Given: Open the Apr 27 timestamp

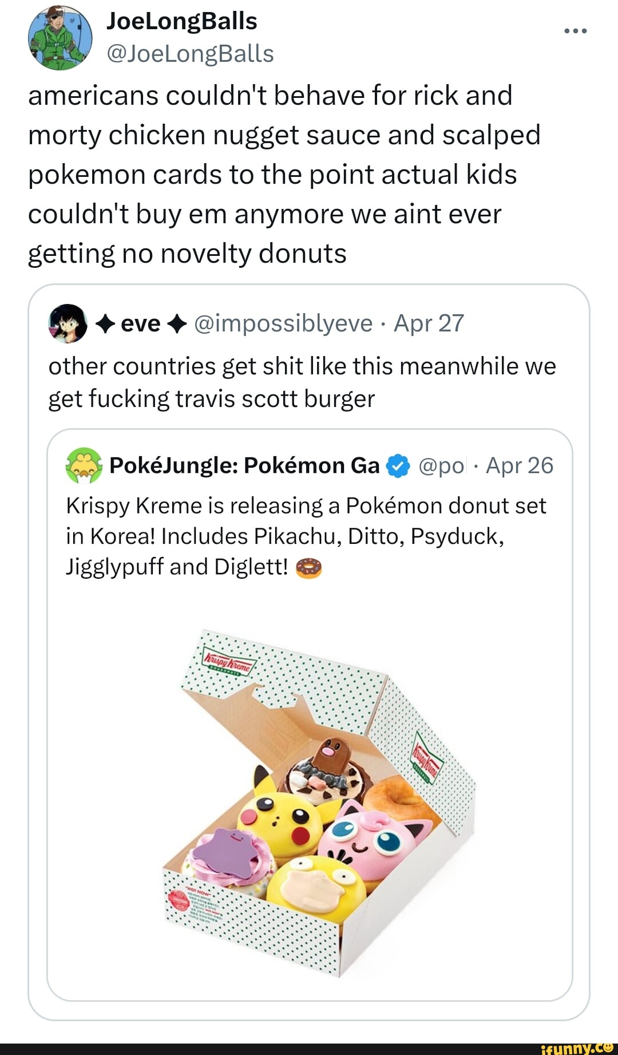Looking at the screenshot, I should 429,323.
